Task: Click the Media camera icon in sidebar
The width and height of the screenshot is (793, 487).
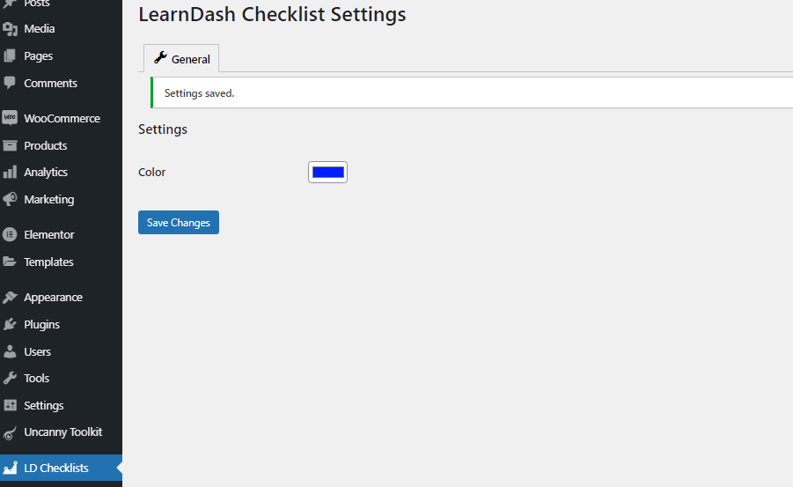Action: pyautogui.click(x=10, y=29)
